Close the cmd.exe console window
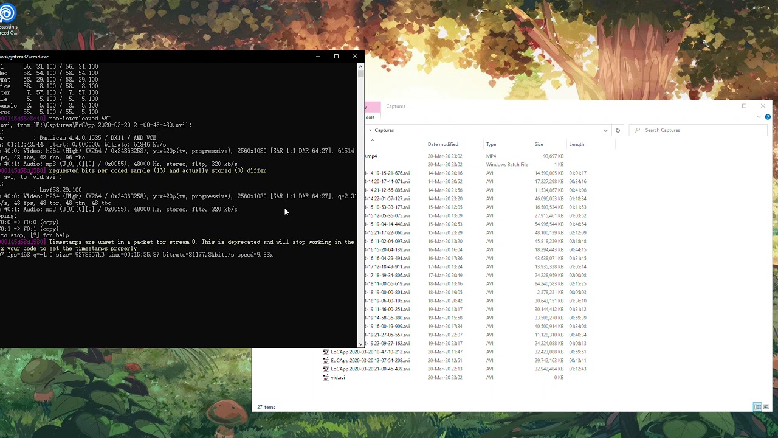This screenshot has height=438, width=778. click(x=355, y=57)
